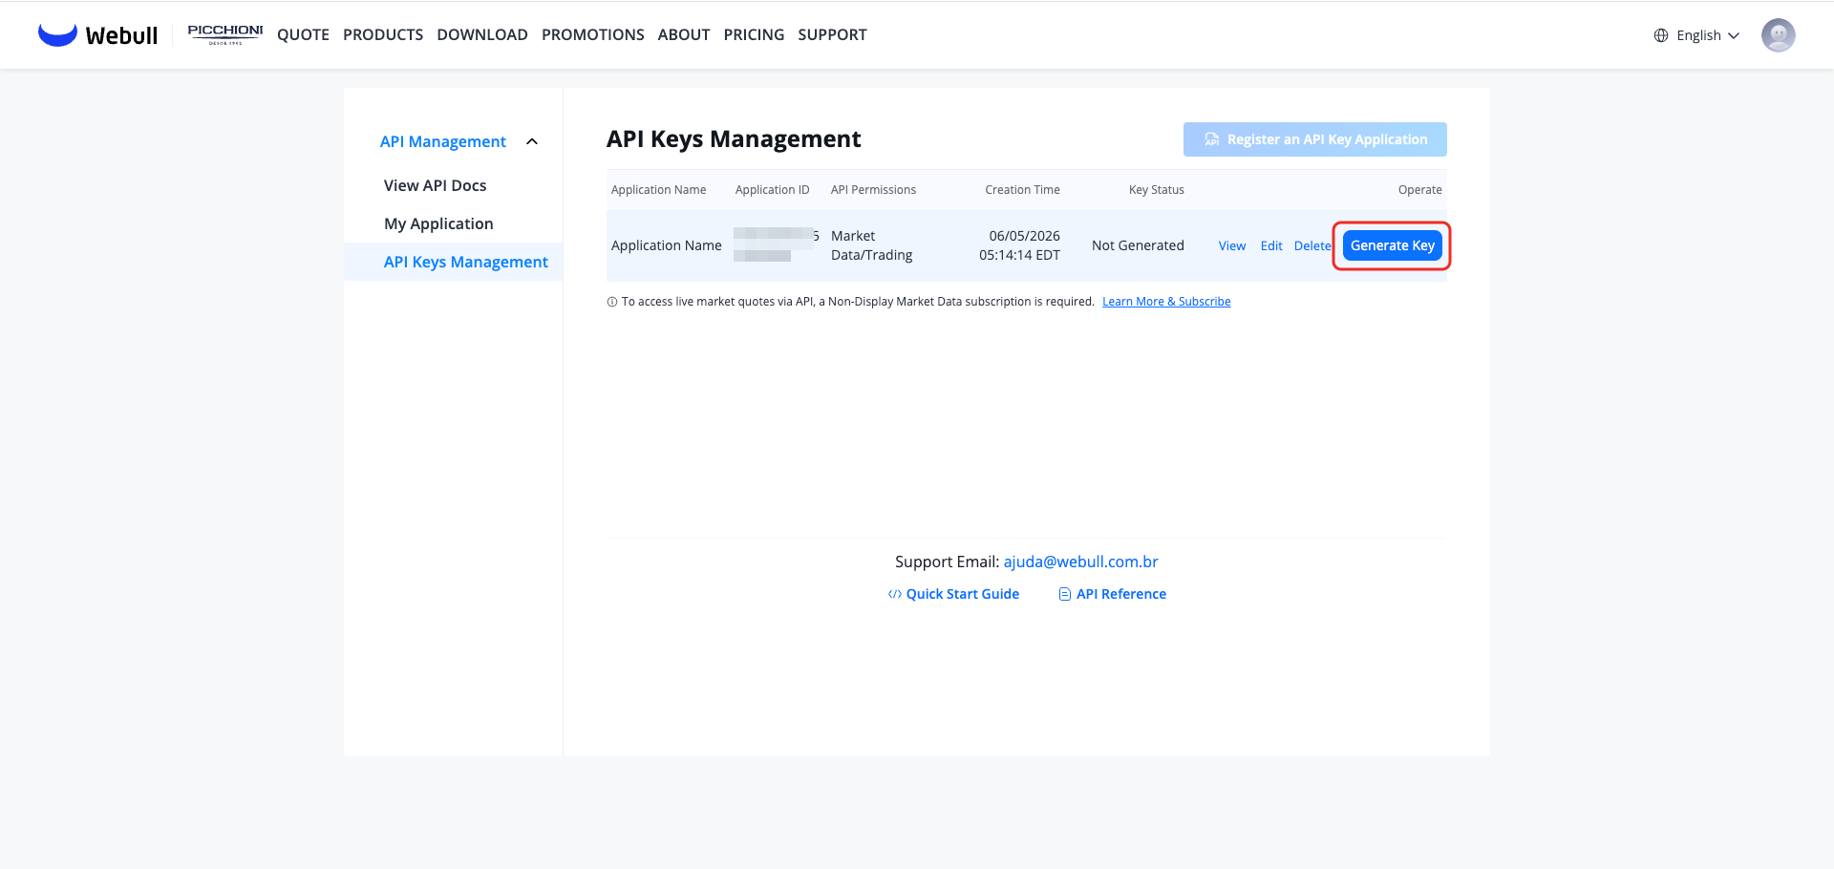Open the Learn More & Subscribe link
1834x869 pixels.
[1166, 302]
